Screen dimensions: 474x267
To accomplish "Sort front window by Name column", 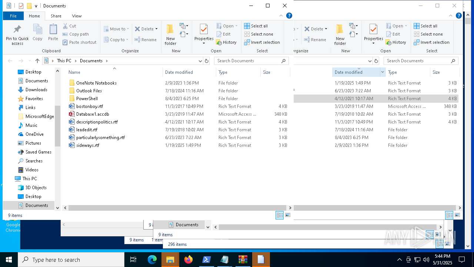I will click(x=114, y=72).
